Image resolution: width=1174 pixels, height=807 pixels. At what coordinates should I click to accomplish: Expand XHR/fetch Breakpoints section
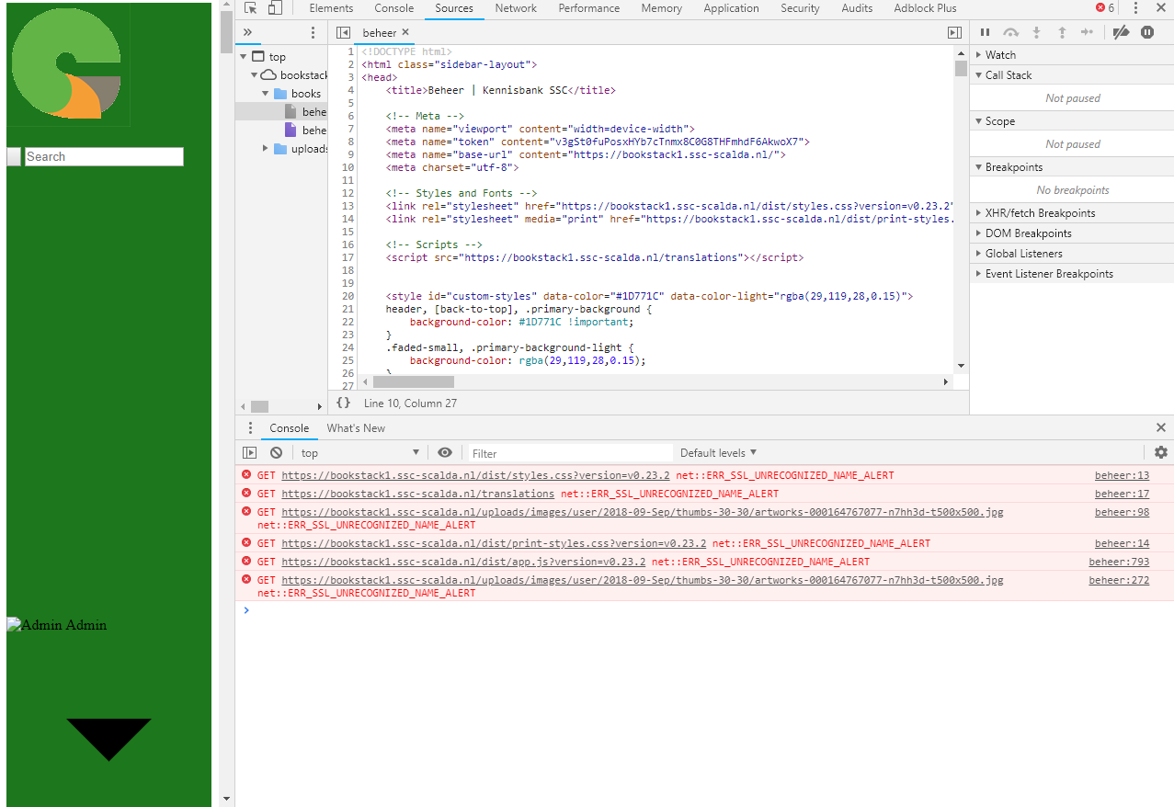pos(1072,213)
